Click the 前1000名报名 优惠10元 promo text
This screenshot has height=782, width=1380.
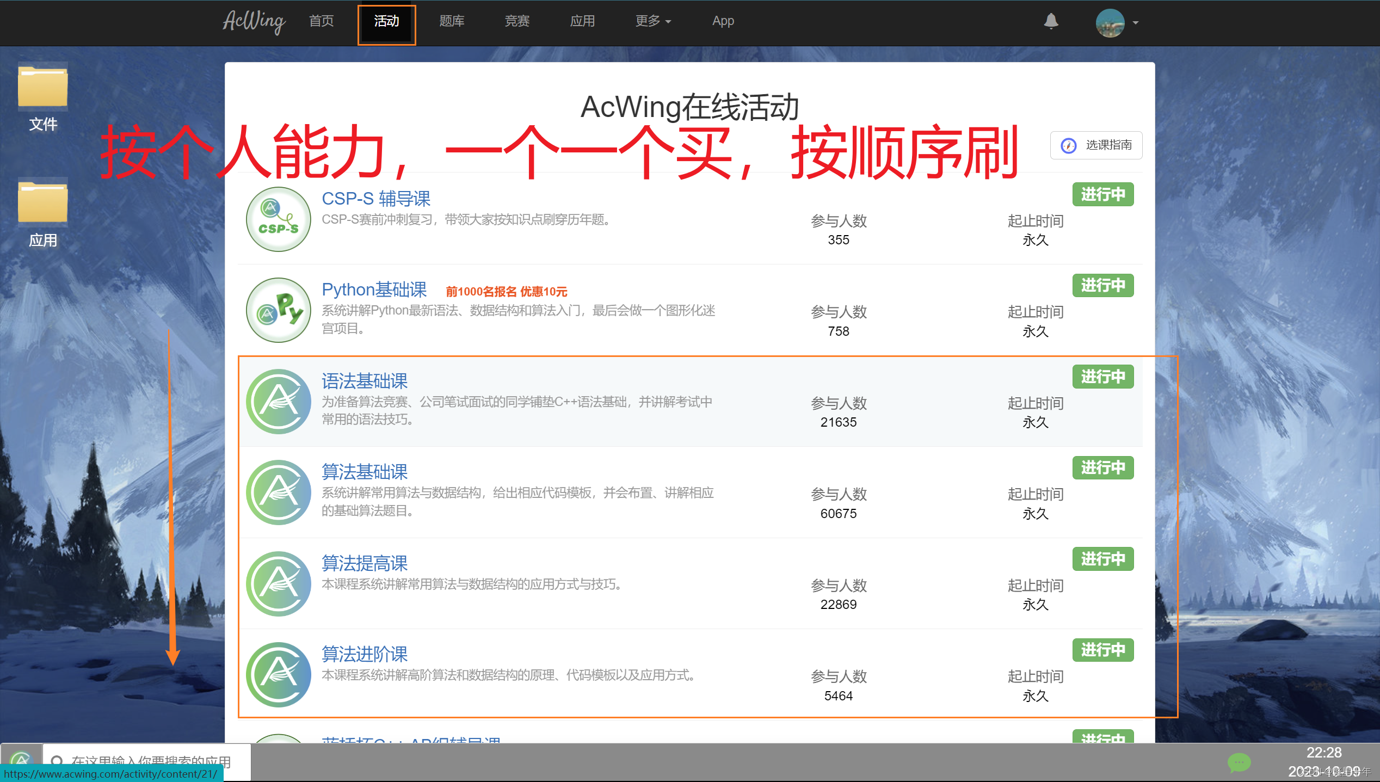click(507, 292)
